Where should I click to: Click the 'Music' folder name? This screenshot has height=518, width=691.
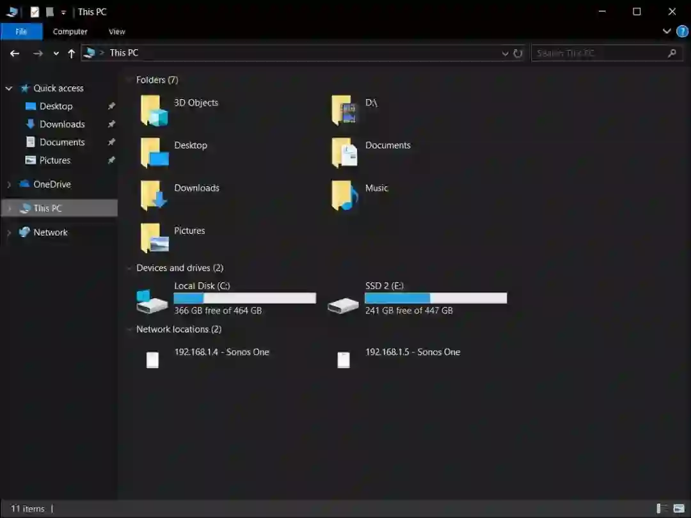376,188
